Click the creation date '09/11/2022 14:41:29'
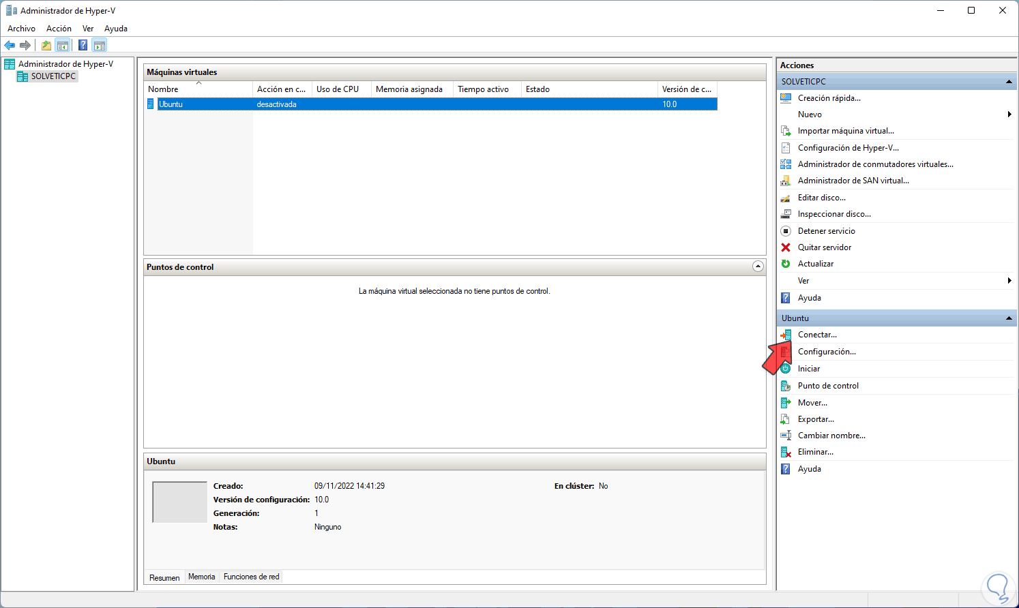1019x608 pixels. [x=349, y=486]
